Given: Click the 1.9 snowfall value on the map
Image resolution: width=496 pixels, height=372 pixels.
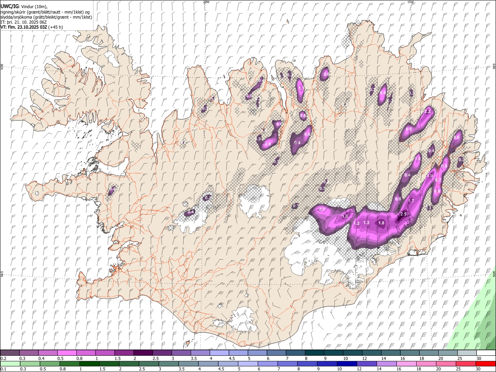Looking at the screenshot, I should (x=429, y=176).
